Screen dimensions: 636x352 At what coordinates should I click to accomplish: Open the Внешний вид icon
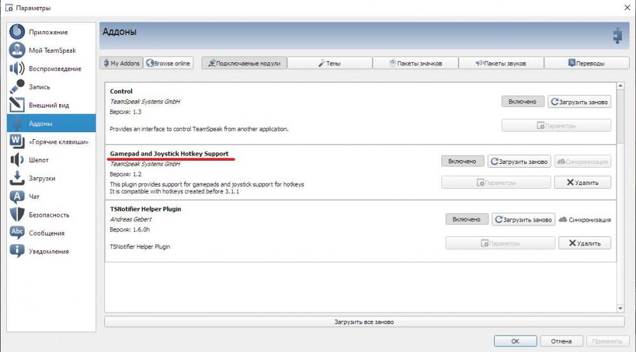point(17,105)
